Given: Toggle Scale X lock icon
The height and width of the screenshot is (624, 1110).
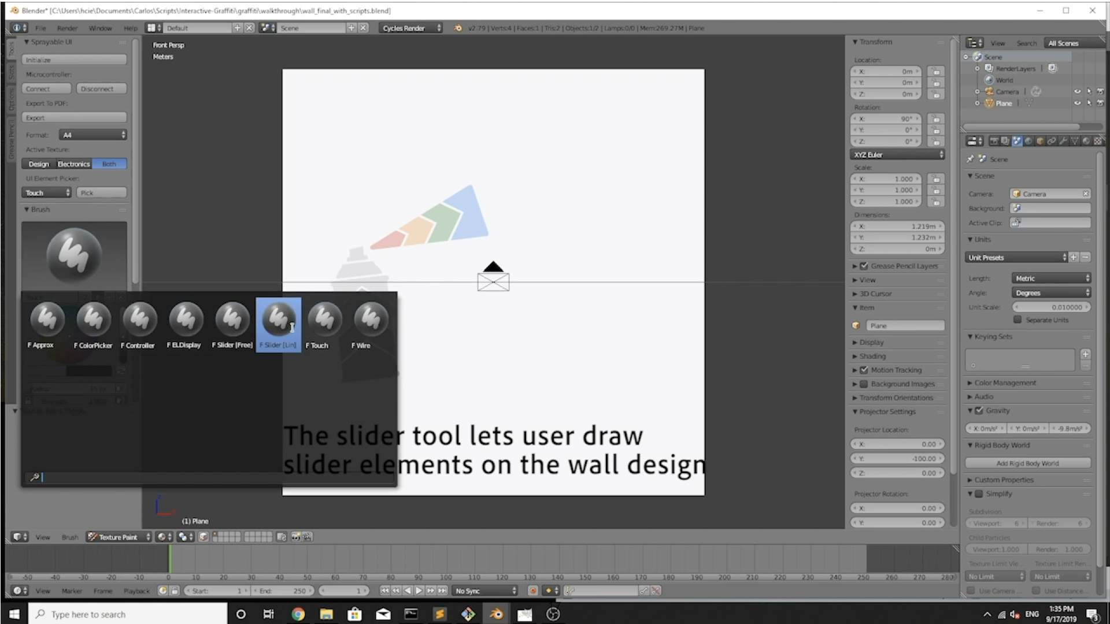Looking at the screenshot, I should click(x=935, y=179).
